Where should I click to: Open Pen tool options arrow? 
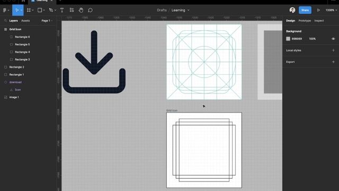[55, 11]
